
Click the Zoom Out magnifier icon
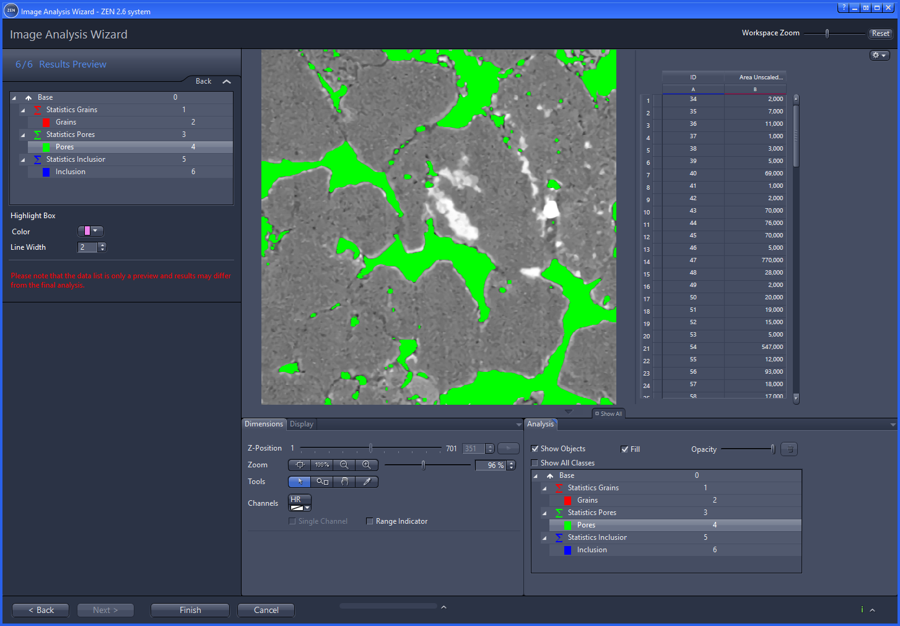344,465
